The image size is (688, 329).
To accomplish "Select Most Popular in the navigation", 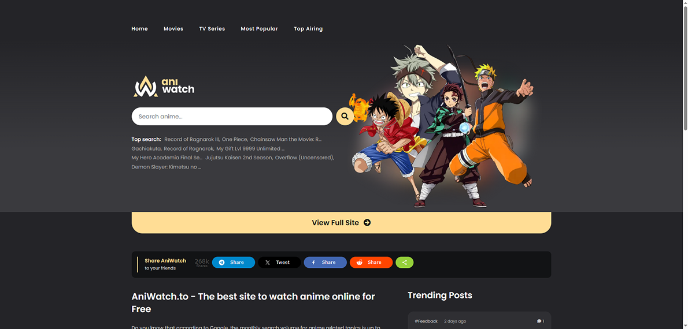I will click(260, 28).
